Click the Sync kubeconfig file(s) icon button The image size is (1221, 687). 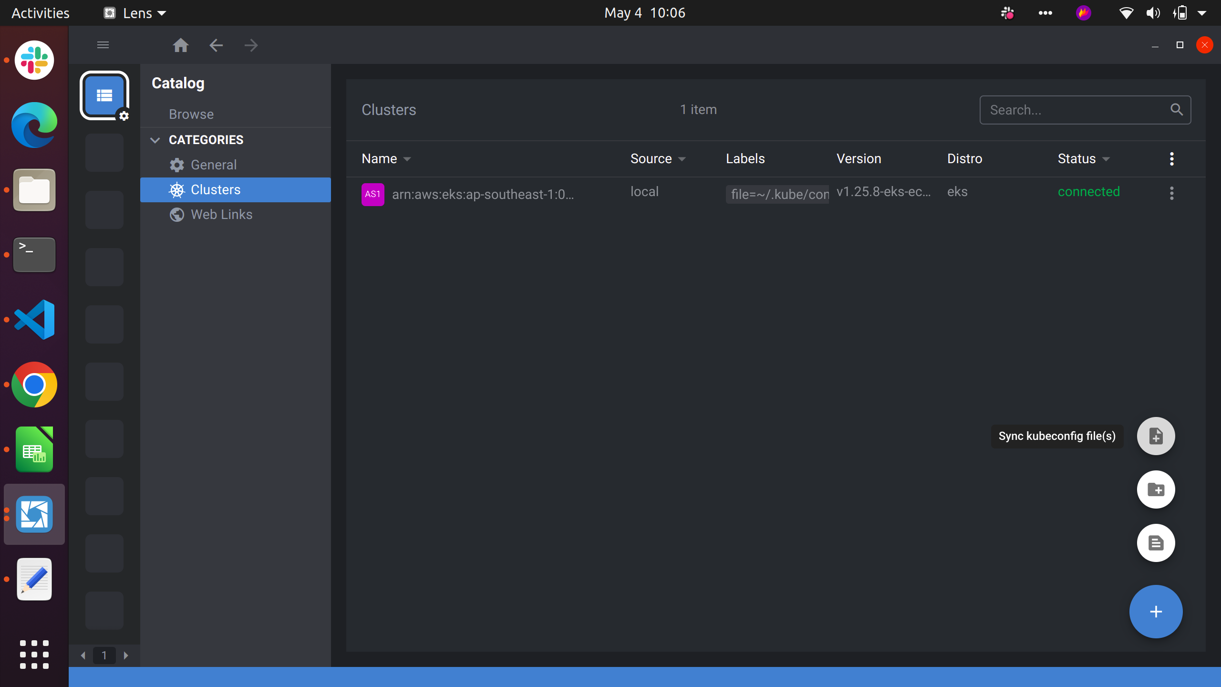pyautogui.click(x=1156, y=436)
